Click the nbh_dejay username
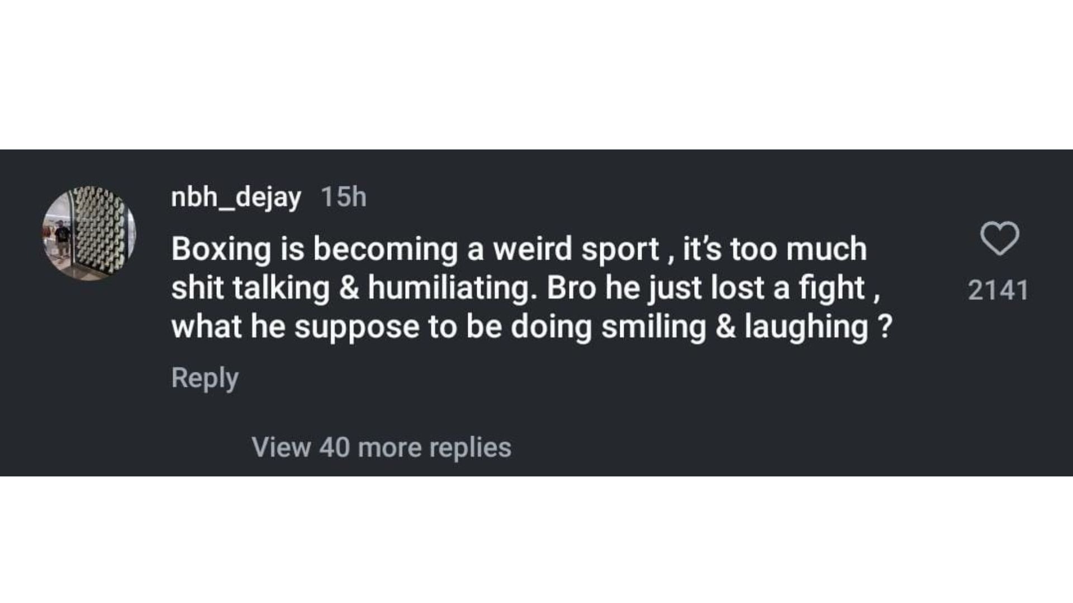The width and height of the screenshot is (1073, 603). [236, 197]
